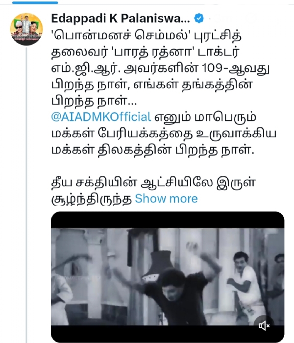Click the paragraph beginning with தீய சக்தியின்
The image size is (294, 343).
click(153, 190)
